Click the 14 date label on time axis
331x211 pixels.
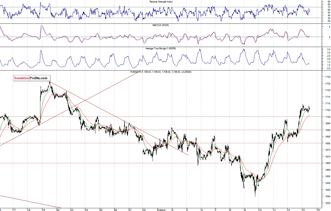point(289,210)
